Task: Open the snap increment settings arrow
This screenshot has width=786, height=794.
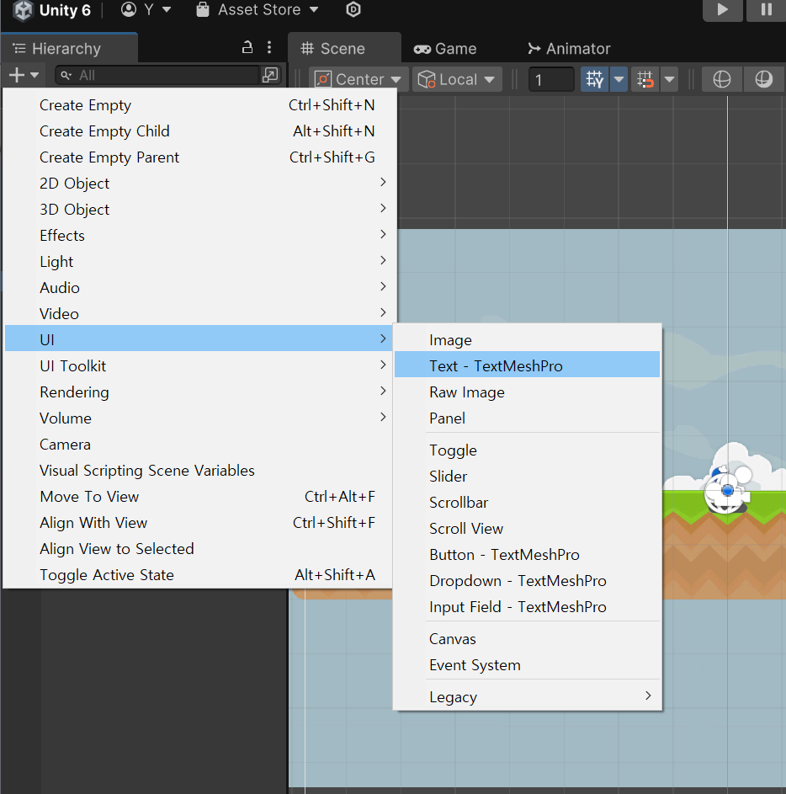Action: 669,79
